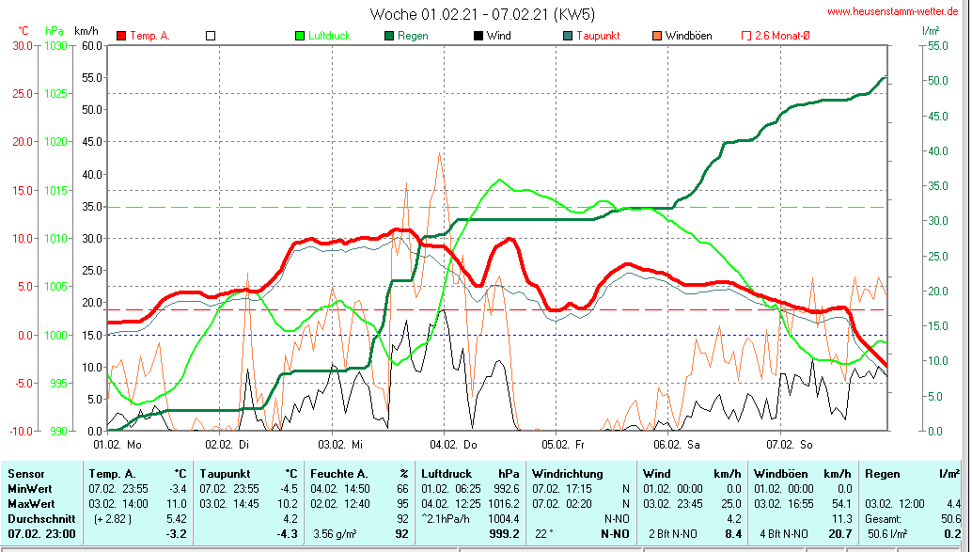This screenshot has width=972, height=552.
Task: Click the (+ 2.82 ) temperature deviation
Action: tap(112, 518)
